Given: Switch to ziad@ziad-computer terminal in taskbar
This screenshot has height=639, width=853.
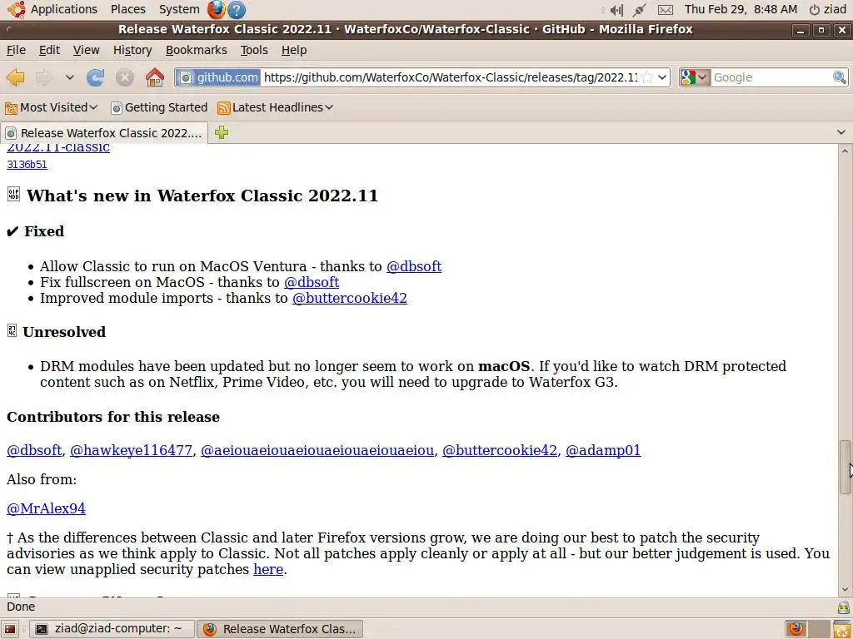Looking at the screenshot, I should [111, 629].
